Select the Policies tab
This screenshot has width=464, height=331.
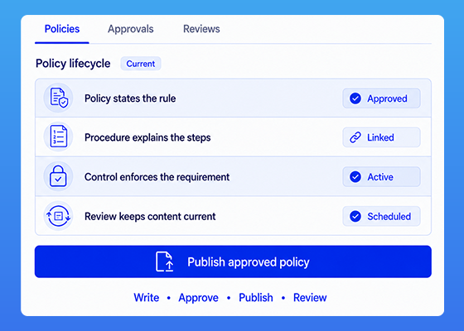point(62,29)
